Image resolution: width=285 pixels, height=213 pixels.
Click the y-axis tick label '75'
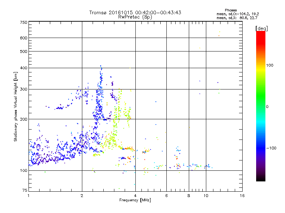[x=25, y=190]
